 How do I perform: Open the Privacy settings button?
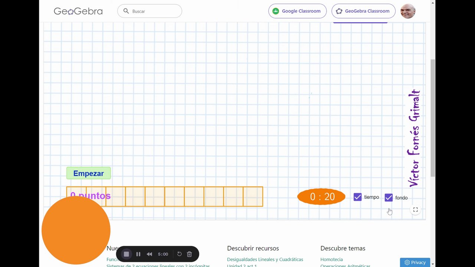click(x=415, y=262)
